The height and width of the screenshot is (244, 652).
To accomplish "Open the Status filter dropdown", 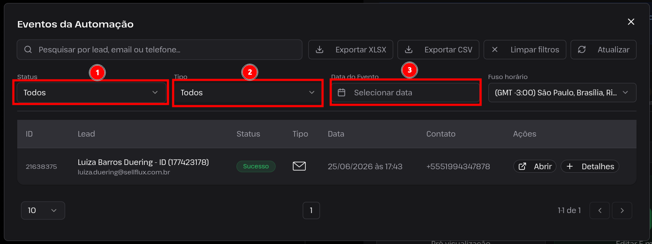I will pyautogui.click(x=91, y=92).
